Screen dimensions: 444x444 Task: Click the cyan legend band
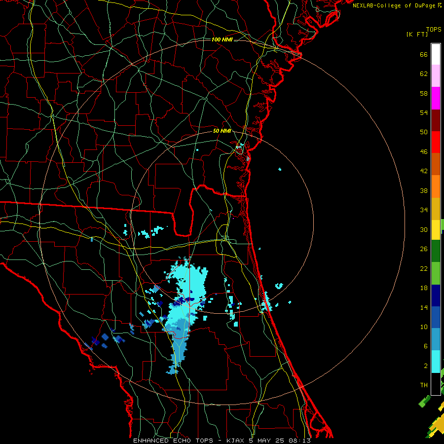pos(436,361)
